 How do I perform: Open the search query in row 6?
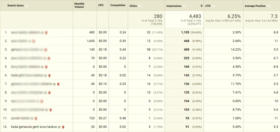[x=27, y=75]
